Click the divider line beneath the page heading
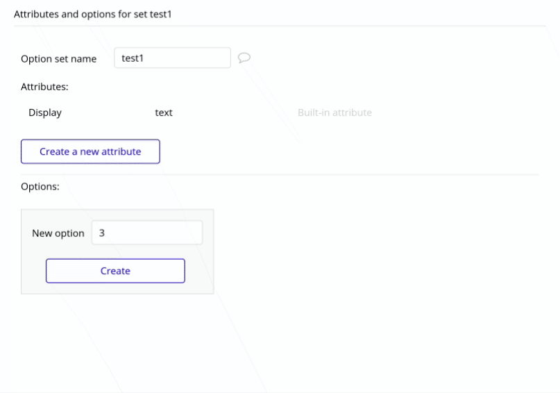 click(x=278, y=26)
